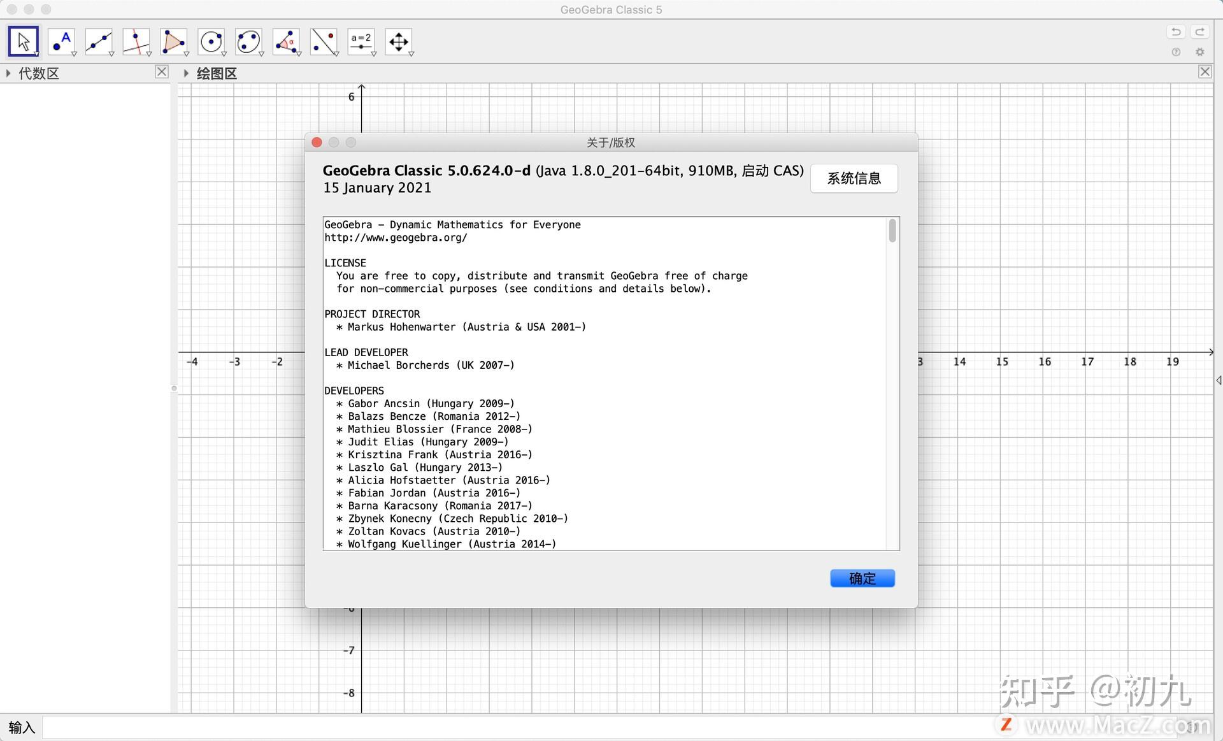This screenshot has width=1223, height=741.
Task: Click the PROJECT DIRECTOR heading
Action: click(372, 314)
